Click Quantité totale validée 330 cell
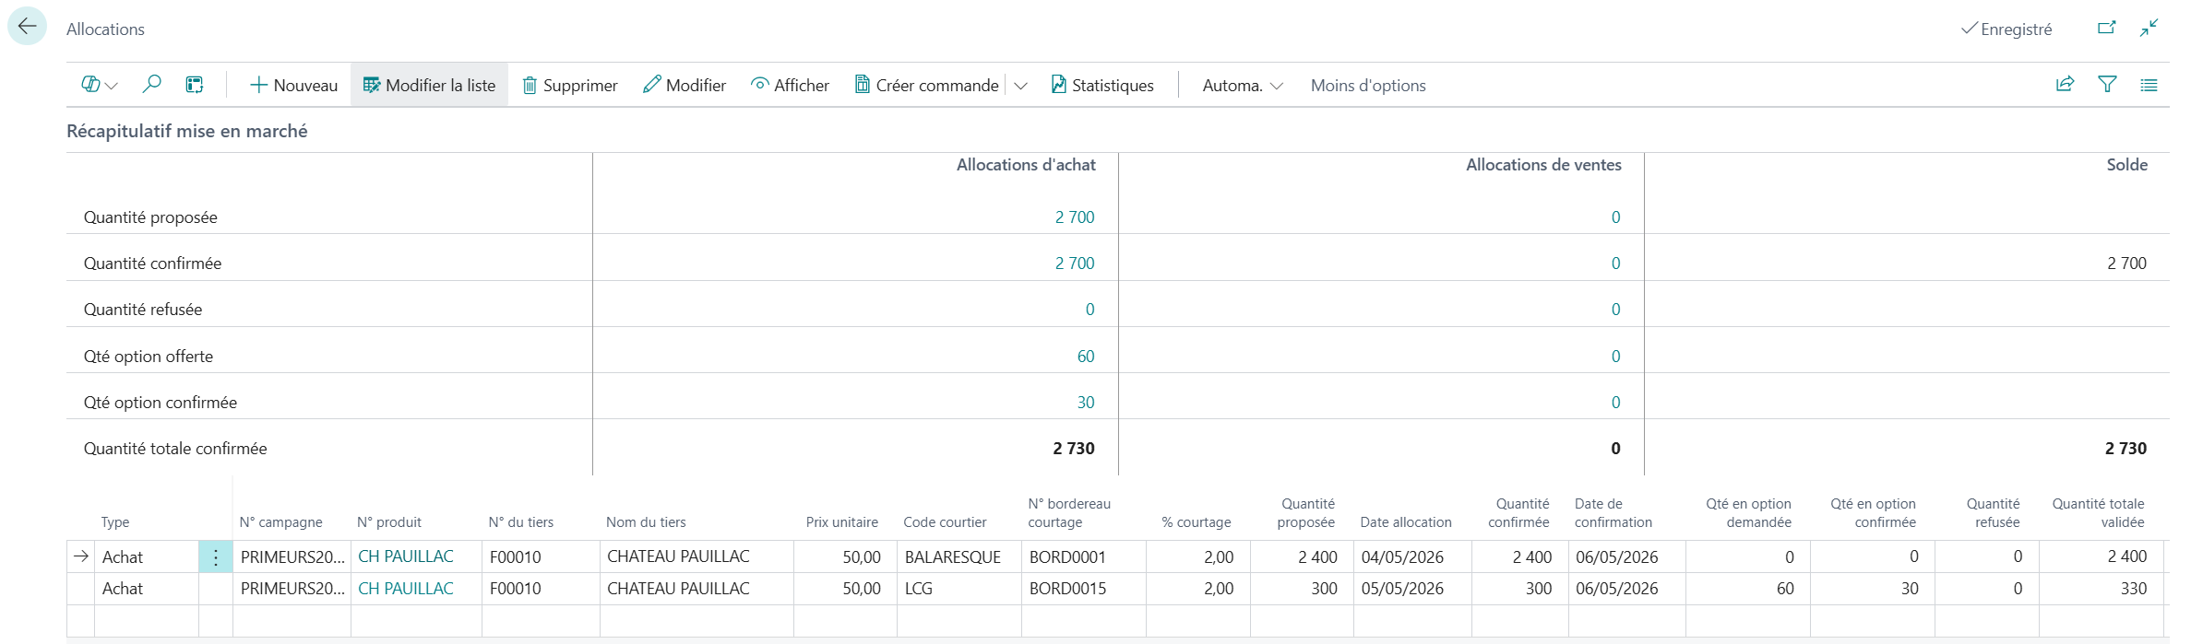 point(2101,588)
